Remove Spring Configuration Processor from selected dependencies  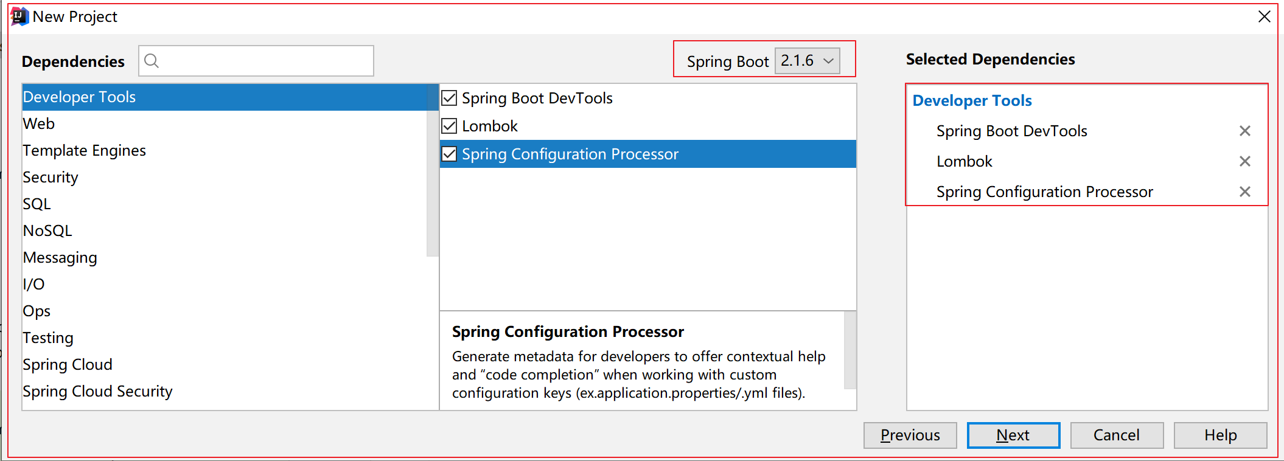1244,192
